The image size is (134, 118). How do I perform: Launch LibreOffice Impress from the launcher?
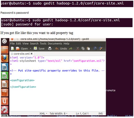[x=5, y=84]
